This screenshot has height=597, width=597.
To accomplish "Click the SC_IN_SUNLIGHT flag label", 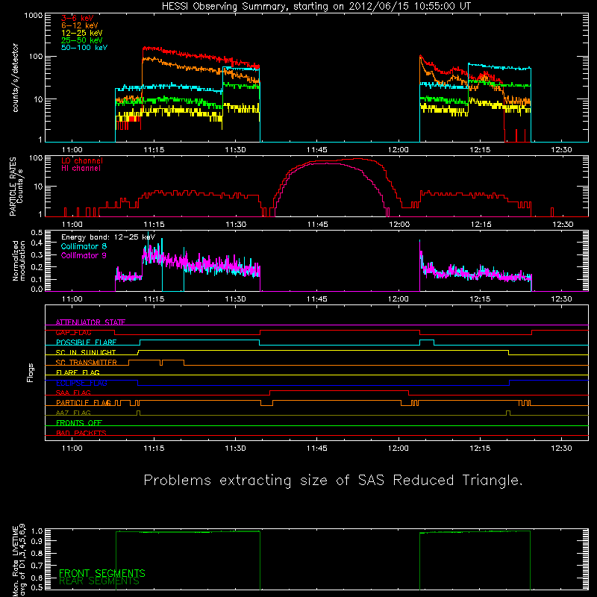I will [x=86, y=352].
